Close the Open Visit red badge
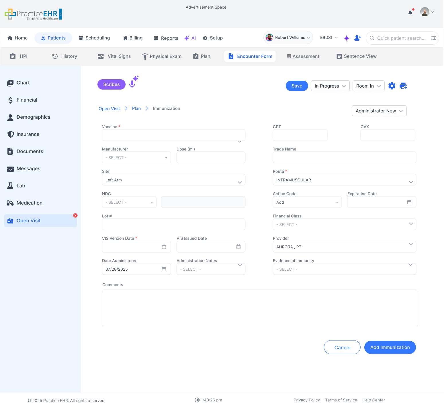The height and width of the screenshot is (408, 444). (x=75, y=215)
